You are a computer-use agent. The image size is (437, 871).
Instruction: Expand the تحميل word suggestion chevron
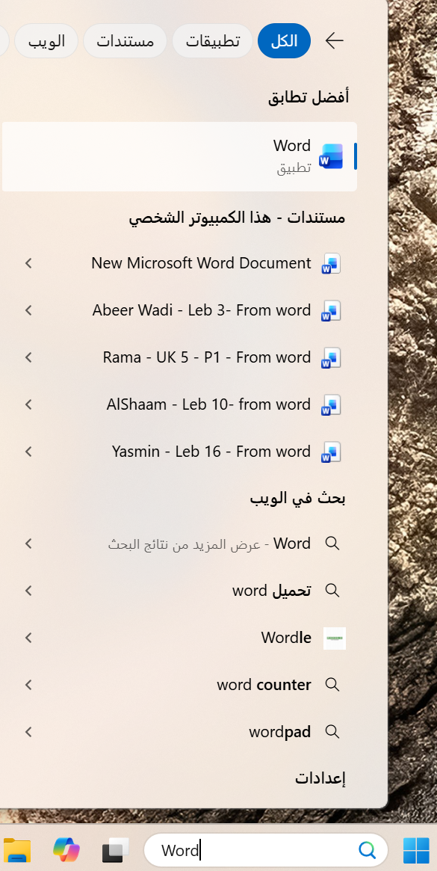coord(29,590)
